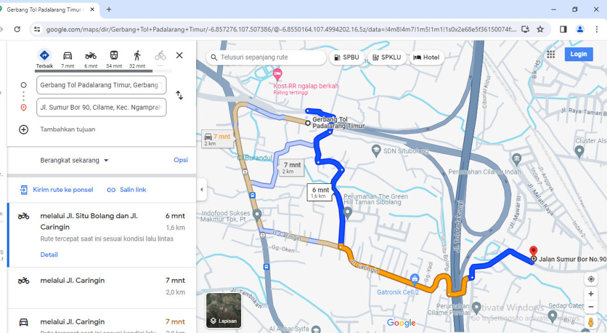
Task: Zoom in on the map
Action: point(591,294)
